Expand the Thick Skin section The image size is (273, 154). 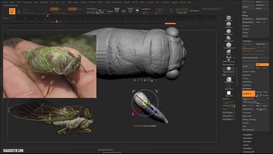(247, 142)
